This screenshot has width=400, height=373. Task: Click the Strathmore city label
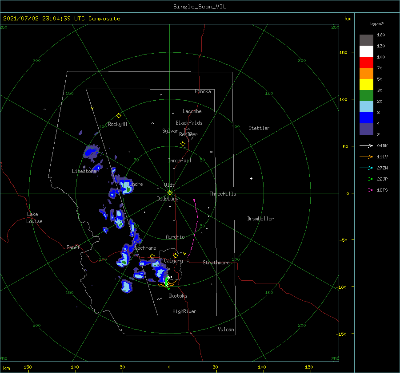point(216,263)
